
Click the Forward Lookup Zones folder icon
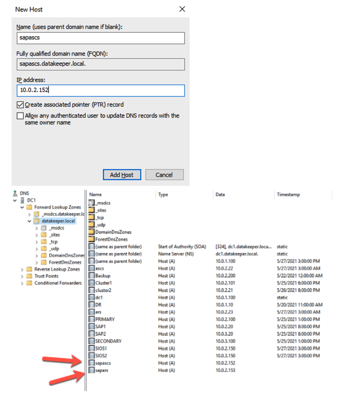coord(29,207)
